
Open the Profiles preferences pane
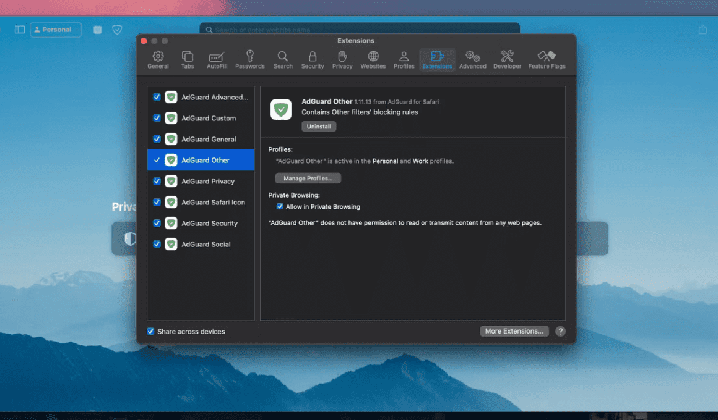point(404,60)
